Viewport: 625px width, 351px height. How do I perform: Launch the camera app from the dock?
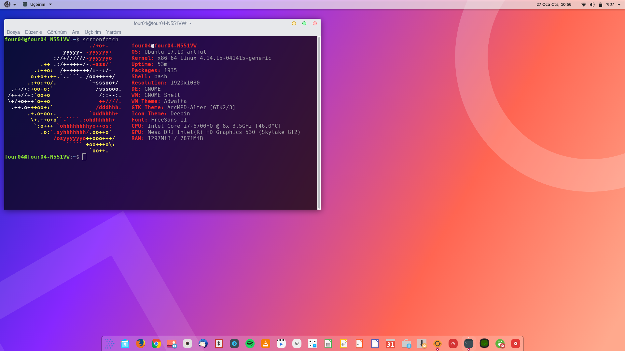(x=187, y=344)
